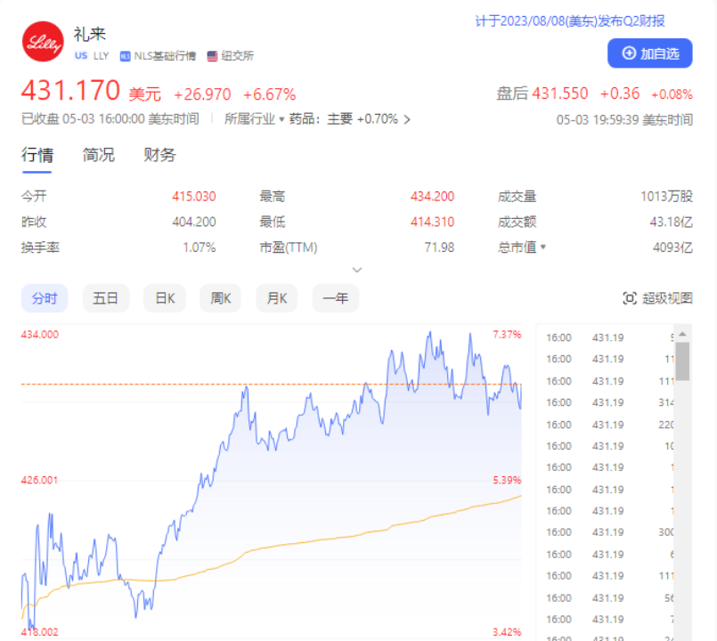Screen dimensions: 717x641
Task: Click the Lilly company logo
Action: point(42,41)
